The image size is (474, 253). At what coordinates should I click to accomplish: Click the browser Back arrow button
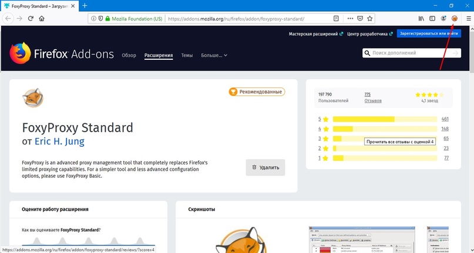[8, 18]
